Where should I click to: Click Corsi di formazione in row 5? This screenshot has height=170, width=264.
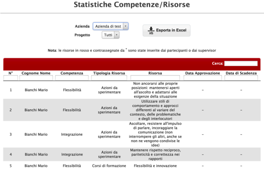coord(109,166)
